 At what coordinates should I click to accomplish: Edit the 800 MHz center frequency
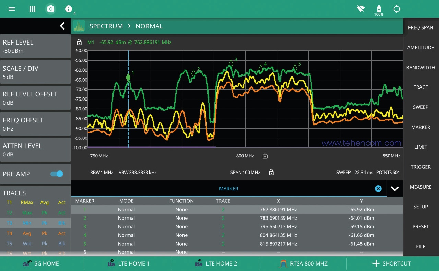pos(245,156)
